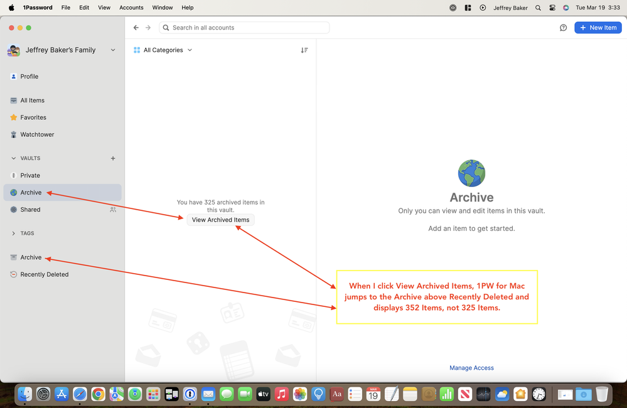Click the sort order icon

[304, 50]
